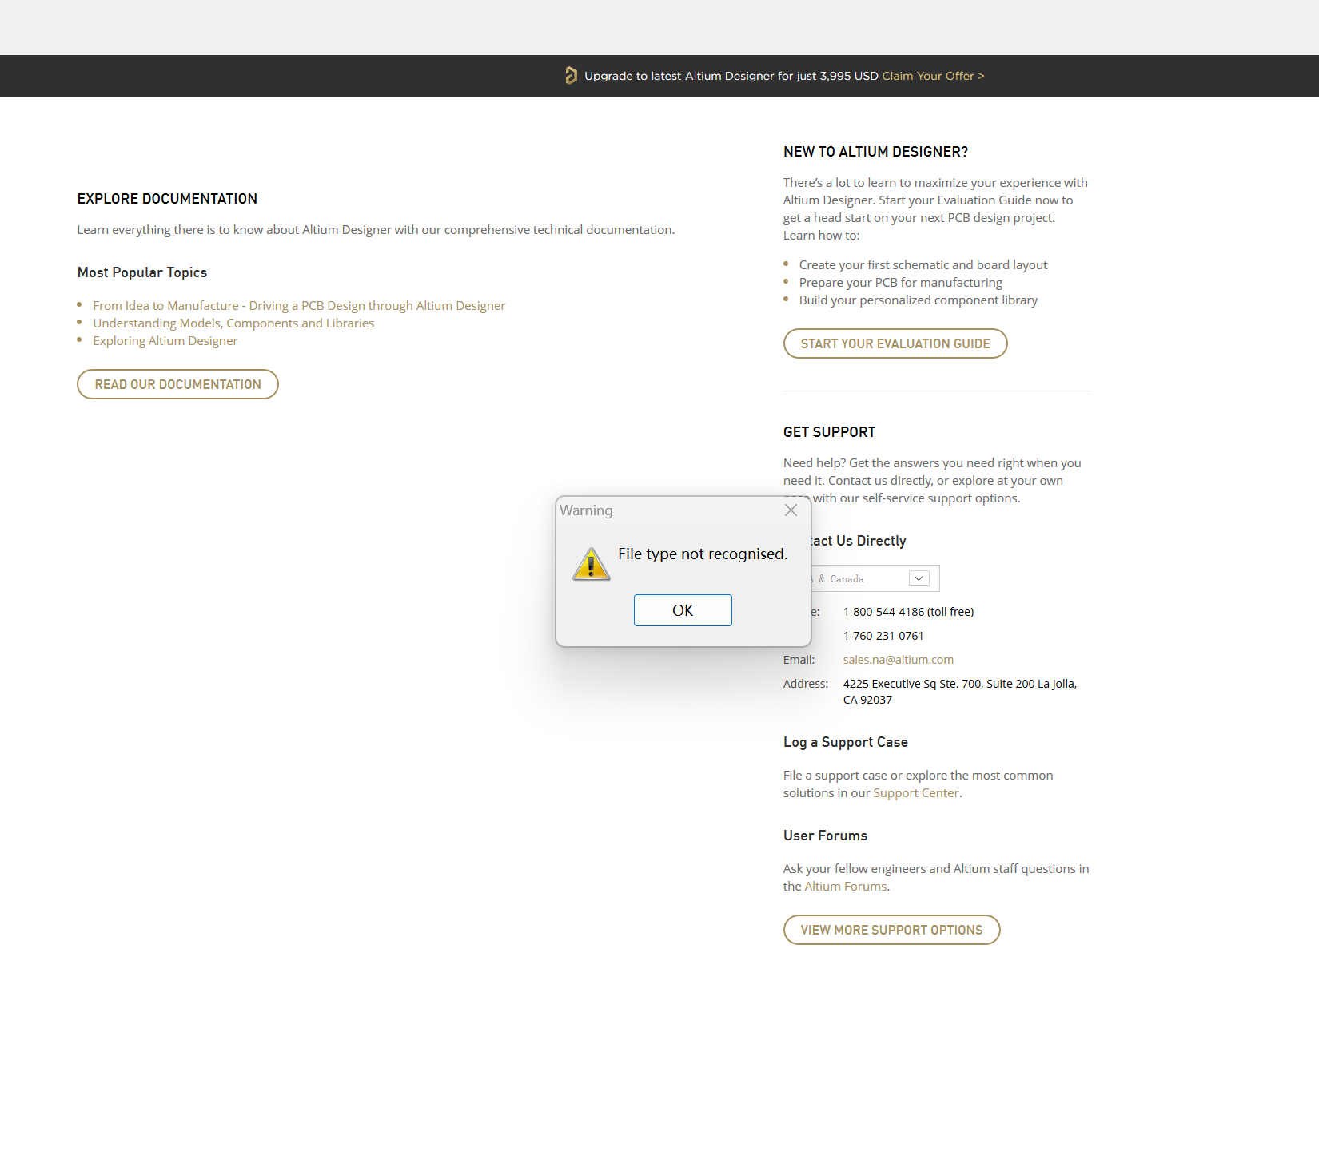Viewport: 1319px width, 1163px height.
Task: Open From Idea to Manufacture topic link
Action: click(x=299, y=306)
